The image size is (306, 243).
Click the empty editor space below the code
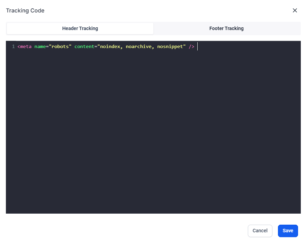click(x=152, y=138)
